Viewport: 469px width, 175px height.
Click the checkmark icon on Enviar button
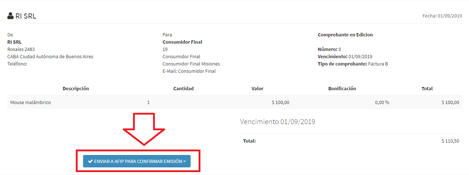(90, 161)
